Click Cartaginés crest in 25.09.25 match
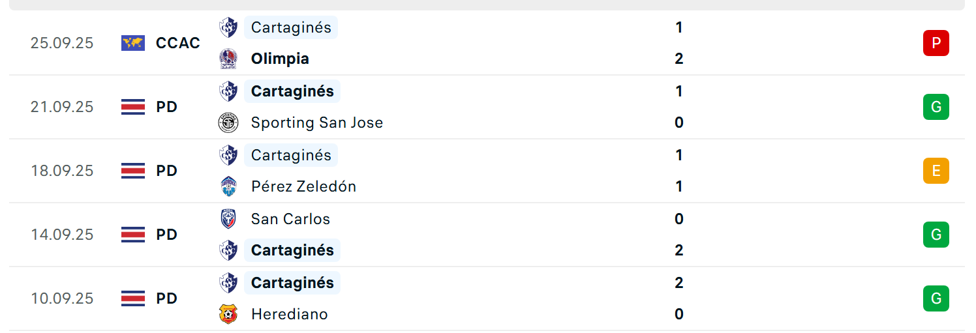Image resolution: width=976 pixels, height=333 pixels. click(x=228, y=27)
